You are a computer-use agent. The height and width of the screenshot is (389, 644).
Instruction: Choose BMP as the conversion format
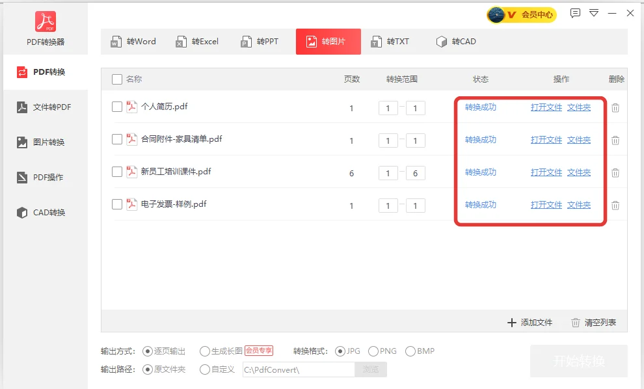(410, 351)
